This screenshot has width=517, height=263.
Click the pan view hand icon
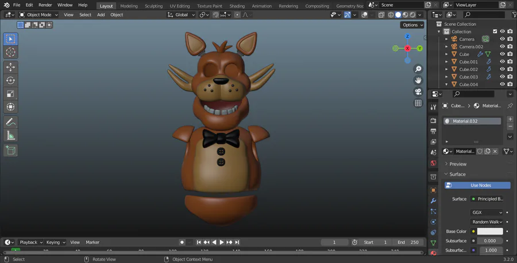click(418, 80)
